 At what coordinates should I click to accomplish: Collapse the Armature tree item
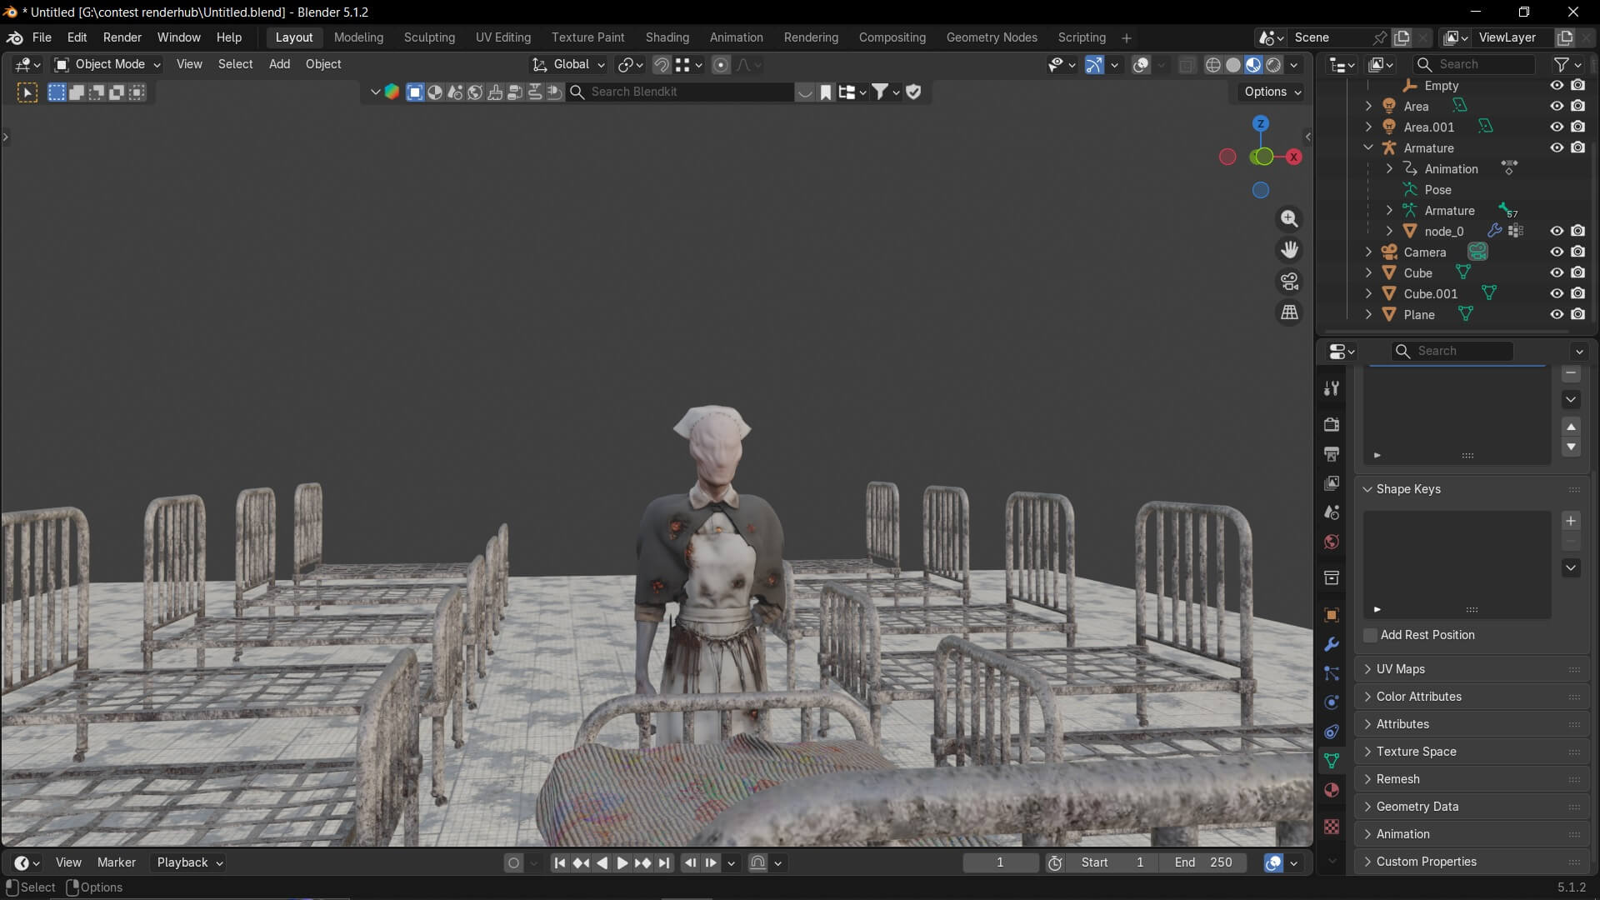coord(1368,147)
